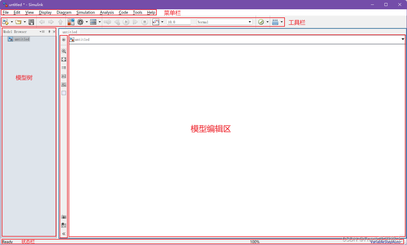Image resolution: width=407 pixels, height=245 pixels.
Task: Click VariableStepAuto in the status bar
Action: (x=385, y=242)
